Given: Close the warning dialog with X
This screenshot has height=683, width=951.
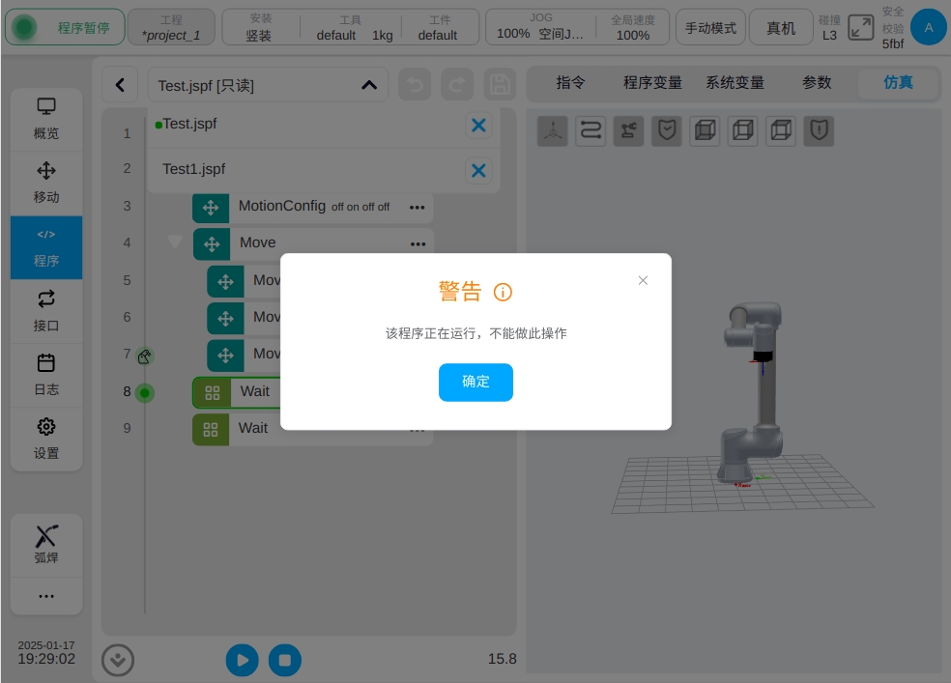Looking at the screenshot, I should [x=643, y=280].
